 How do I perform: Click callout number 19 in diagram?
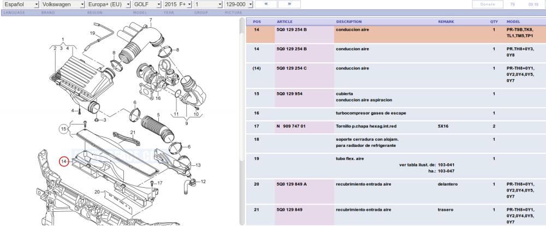[x=92, y=33]
